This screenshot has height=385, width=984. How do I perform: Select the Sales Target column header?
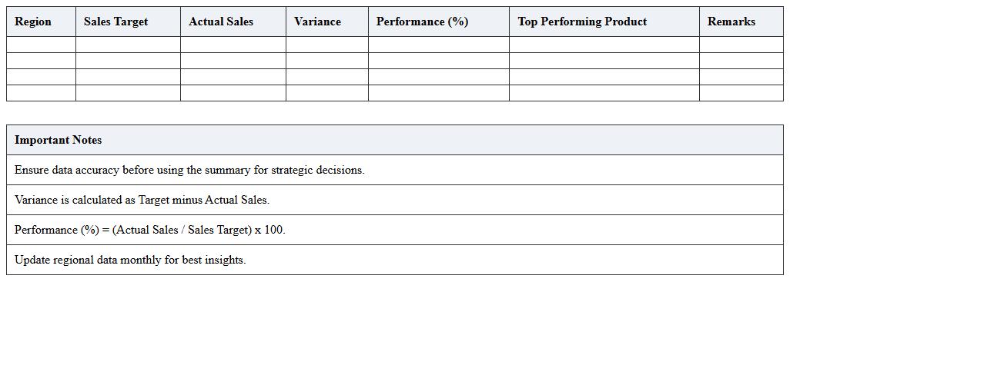tap(115, 22)
